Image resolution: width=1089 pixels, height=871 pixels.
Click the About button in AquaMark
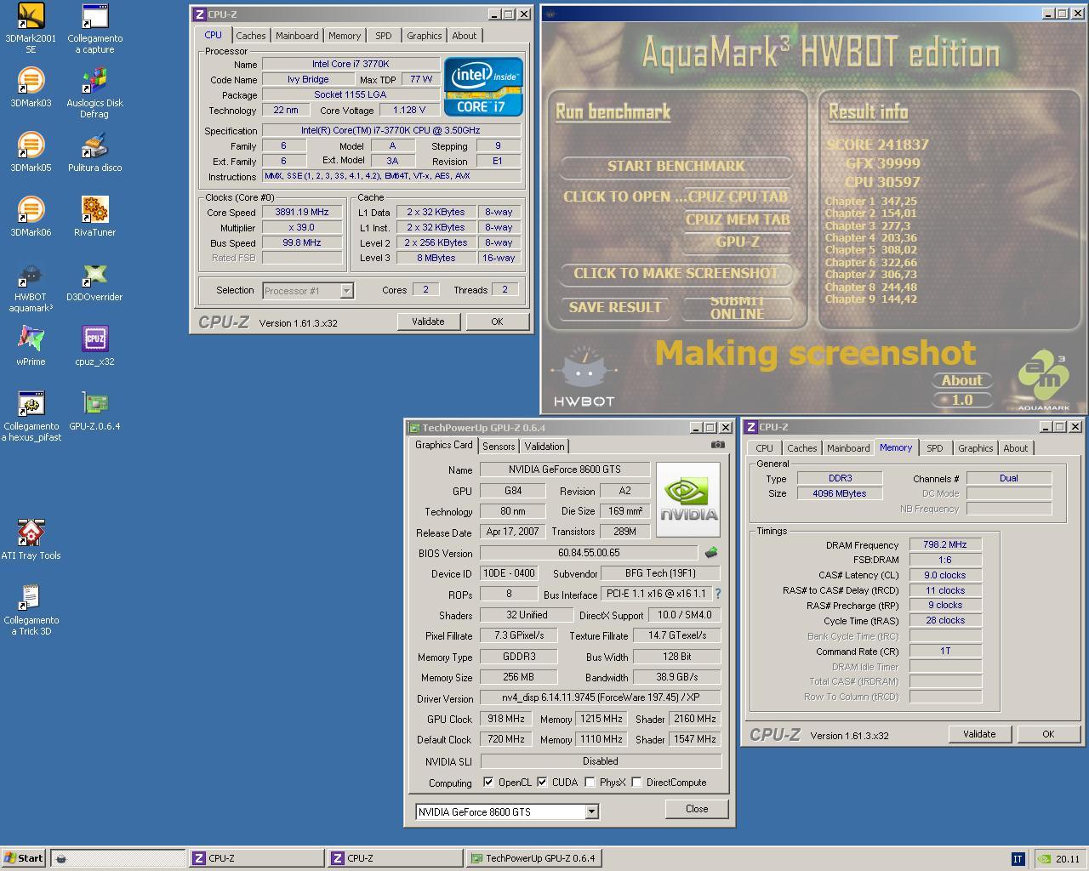(962, 380)
